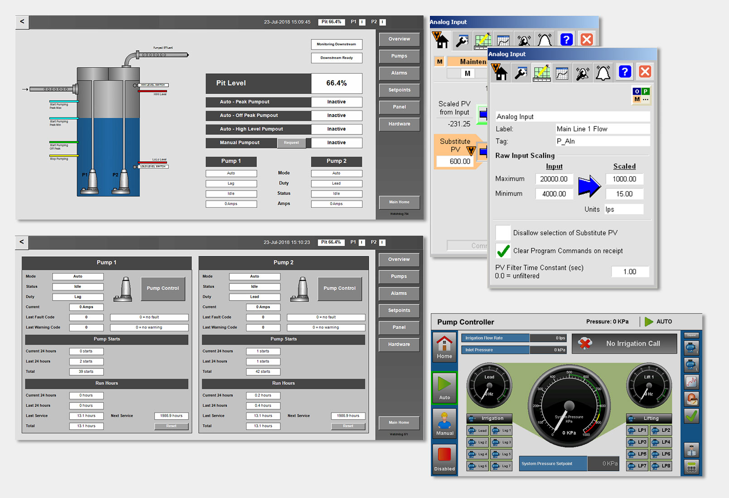Open the Home screen from Analog Input toolbar
Image resolution: width=729 pixels, height=498 pixels.
pos(500,72)
